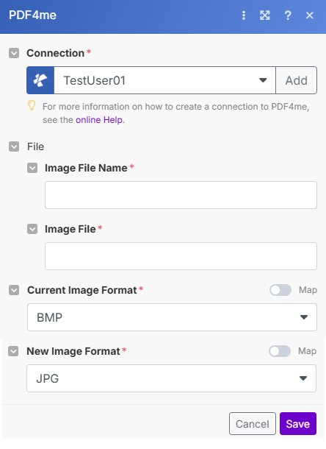Click the lightbulb hint icon
Viewport: 326px width, 449px height.
coord(32,105)
